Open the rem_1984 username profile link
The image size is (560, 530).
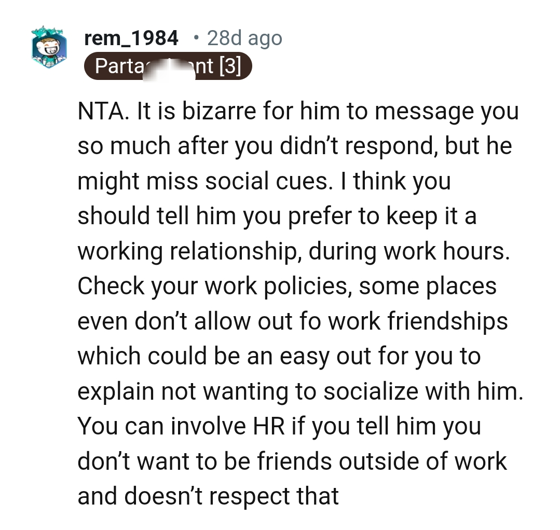(131, 38)
